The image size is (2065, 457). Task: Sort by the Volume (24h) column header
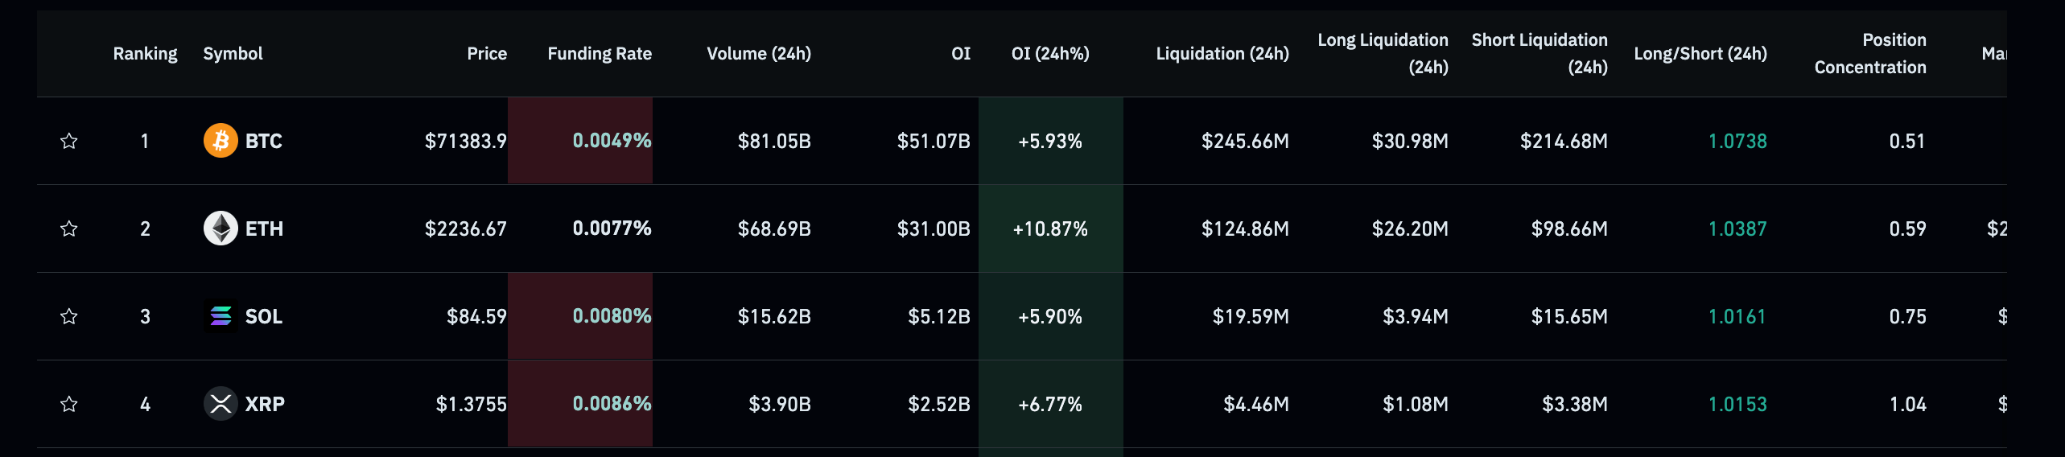(x=758, y=54)
